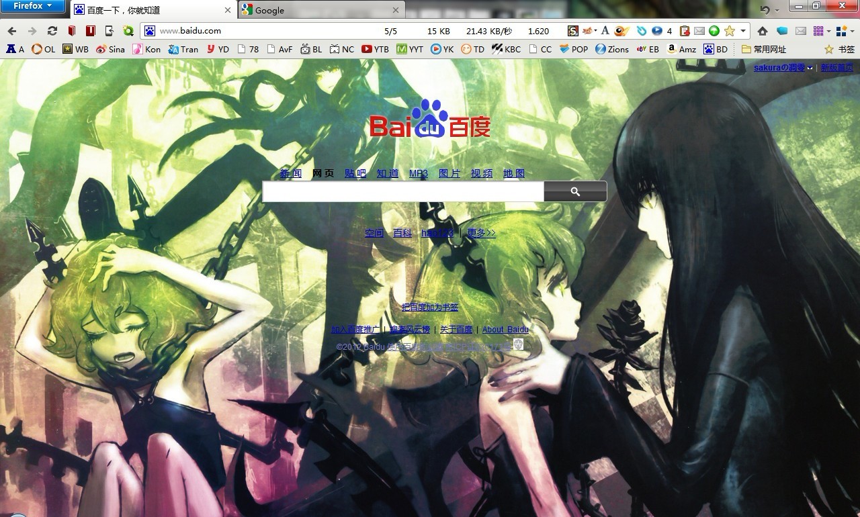Click the envelope icon in the address bar

pyautogui.click(x=699, y=31)
